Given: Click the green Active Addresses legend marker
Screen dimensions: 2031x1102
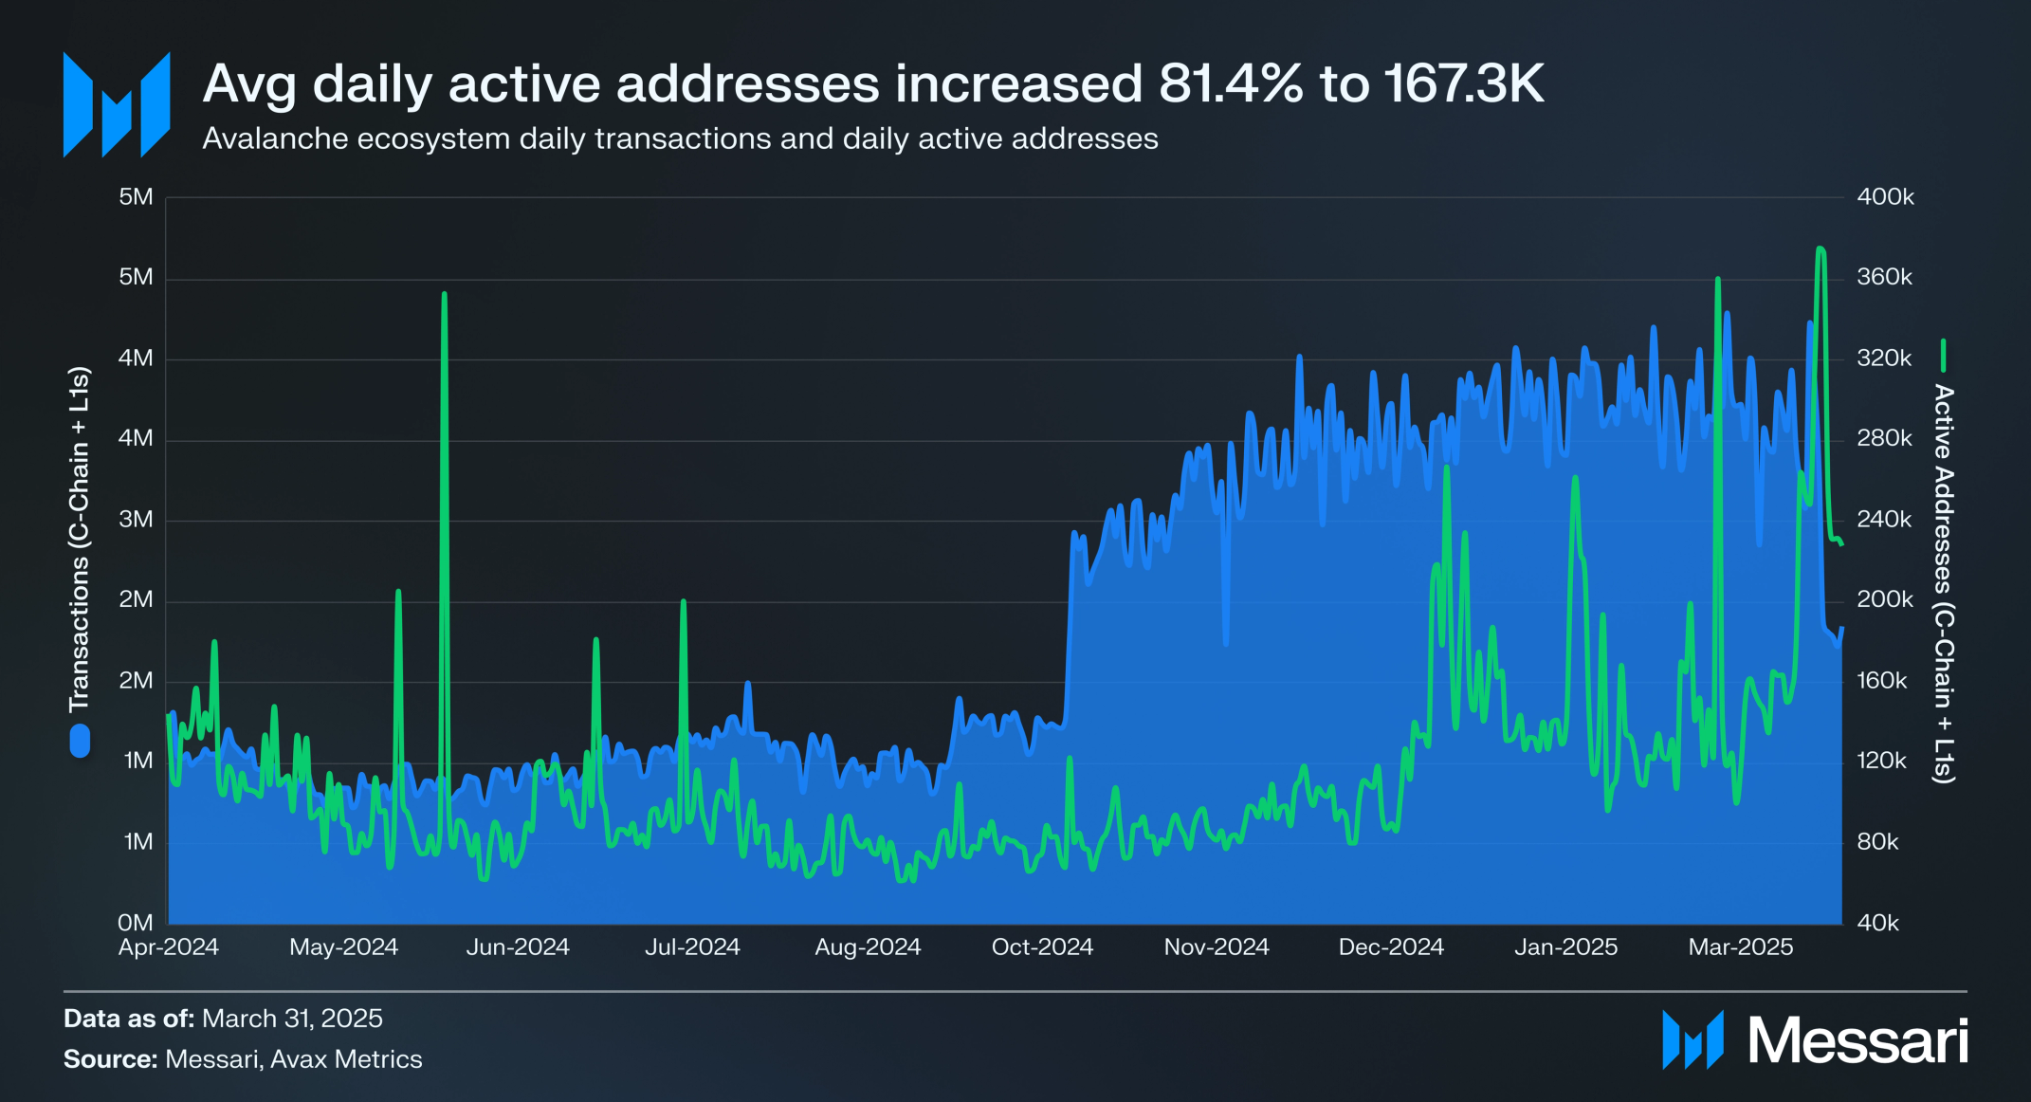Looking at the screenshot, I should pos(1943,356).
